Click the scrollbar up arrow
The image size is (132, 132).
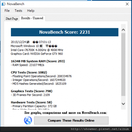click(123, 30)
